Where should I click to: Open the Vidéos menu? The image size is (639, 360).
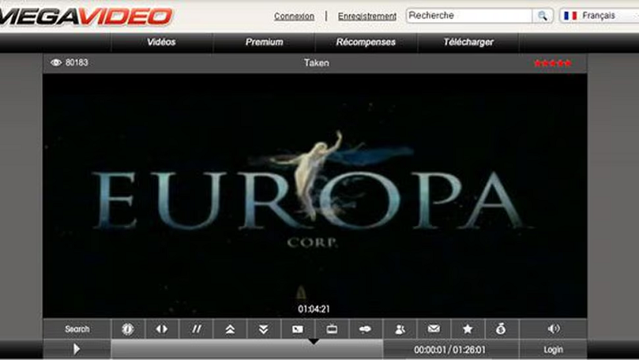click(161, 42)
